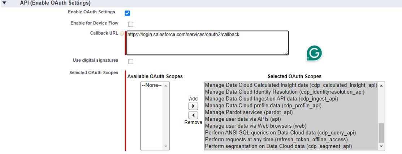
Task: Tick the Use digital signatures checkbox
Action: coord(131,61)
